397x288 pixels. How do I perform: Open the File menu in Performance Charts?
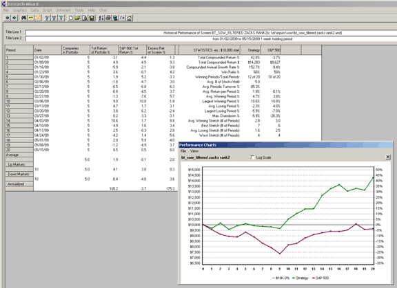pyautogui.click(x=183, y=151)
